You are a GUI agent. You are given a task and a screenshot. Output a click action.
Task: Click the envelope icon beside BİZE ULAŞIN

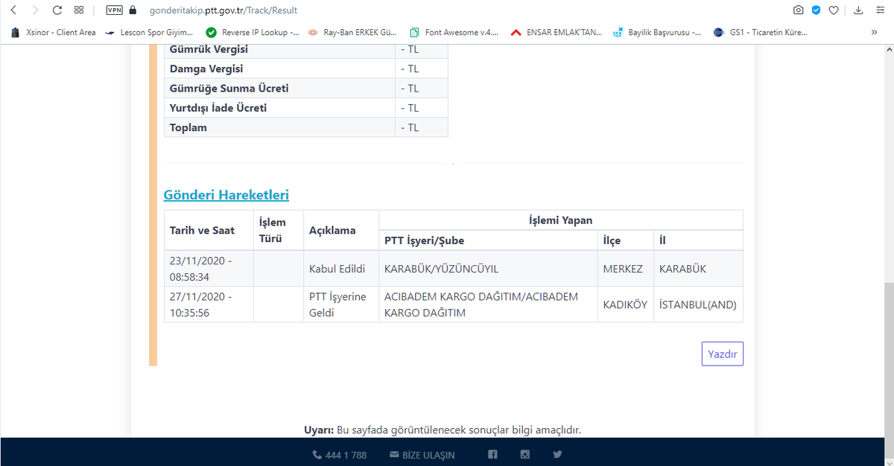coord(394,455)
